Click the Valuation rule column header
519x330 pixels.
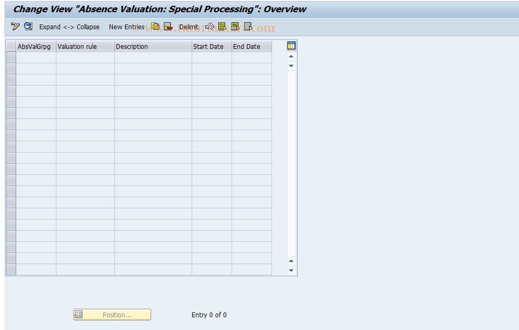pos(85,47)
